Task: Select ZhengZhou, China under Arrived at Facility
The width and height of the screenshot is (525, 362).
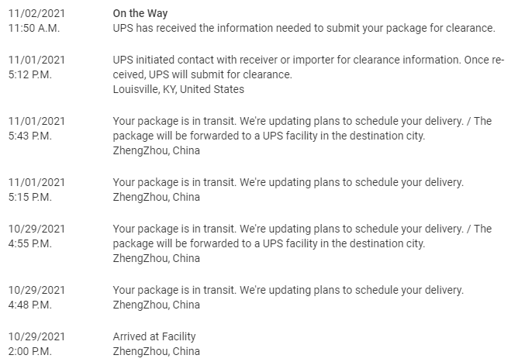Action: pos(157,351)
